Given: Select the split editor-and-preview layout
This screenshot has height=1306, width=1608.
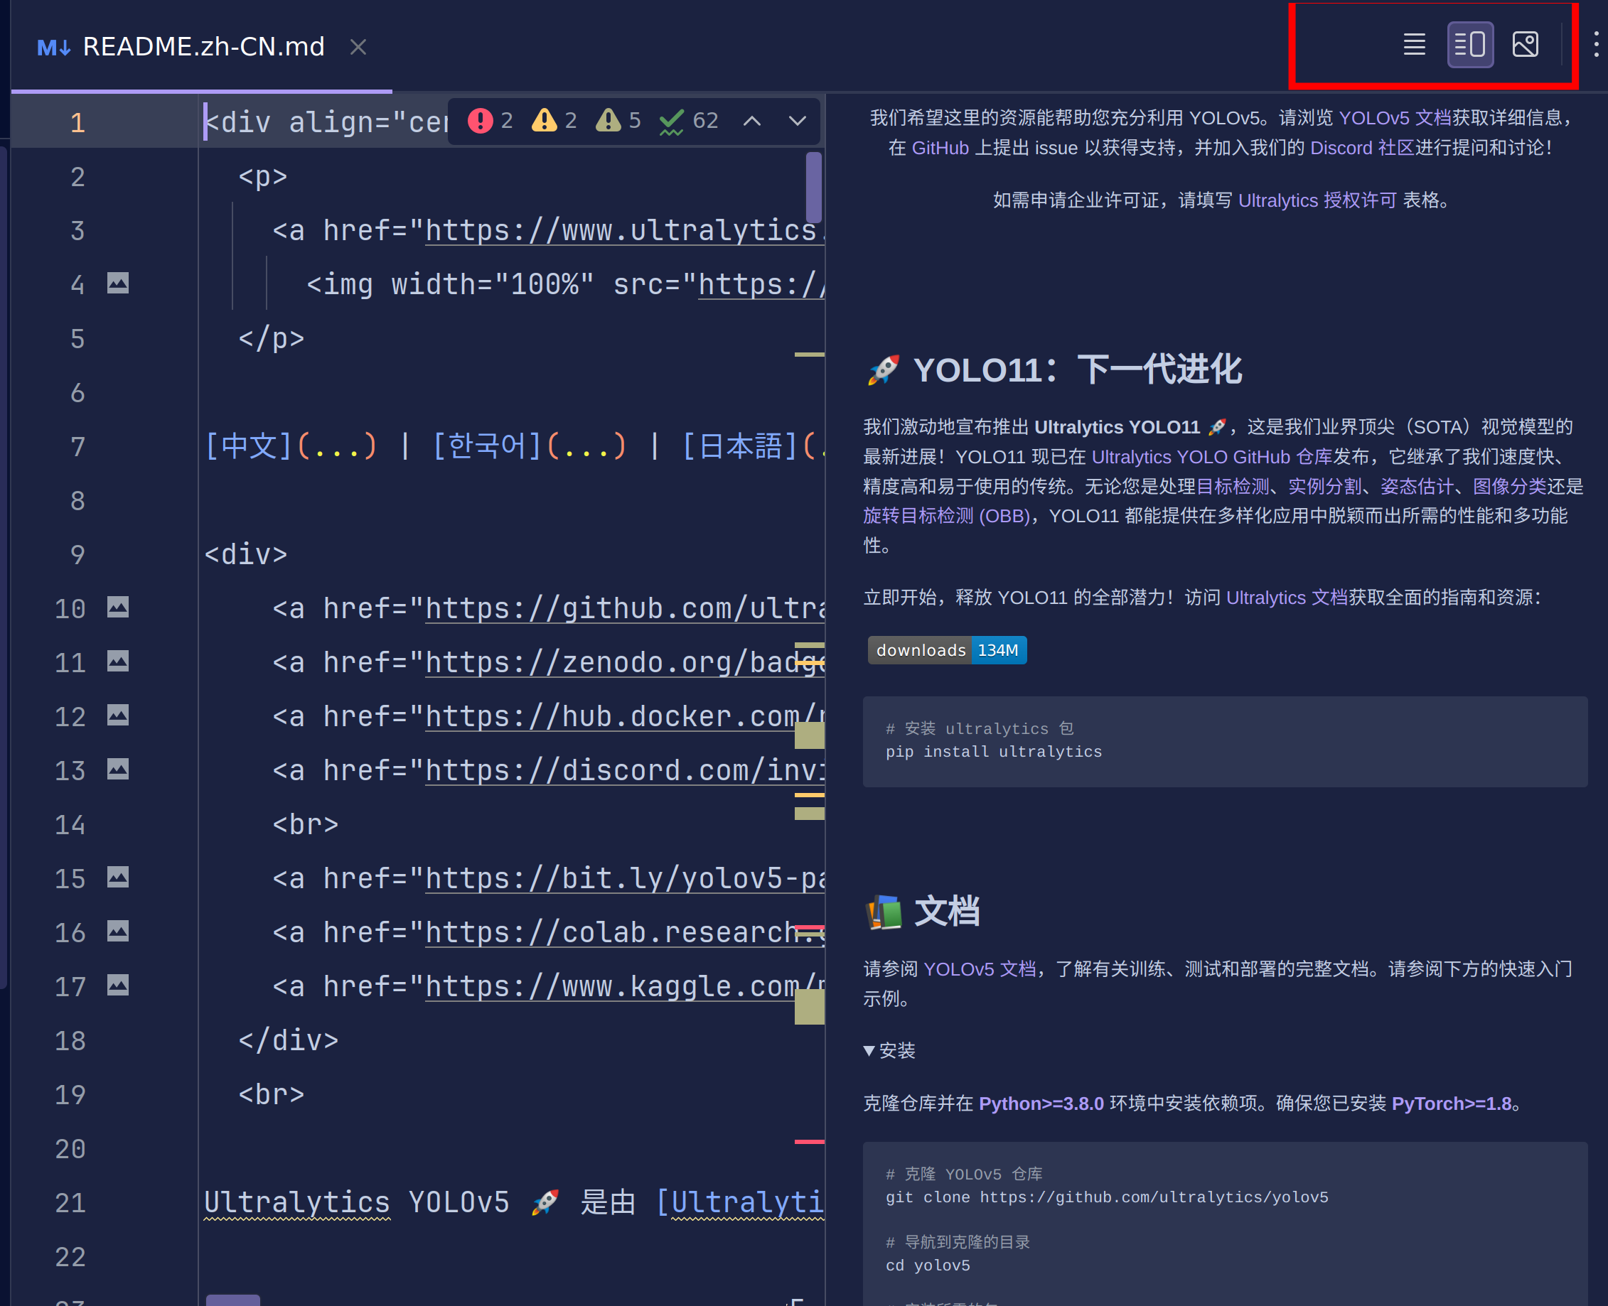Looking at the screenshot, I should (1469, 44).
